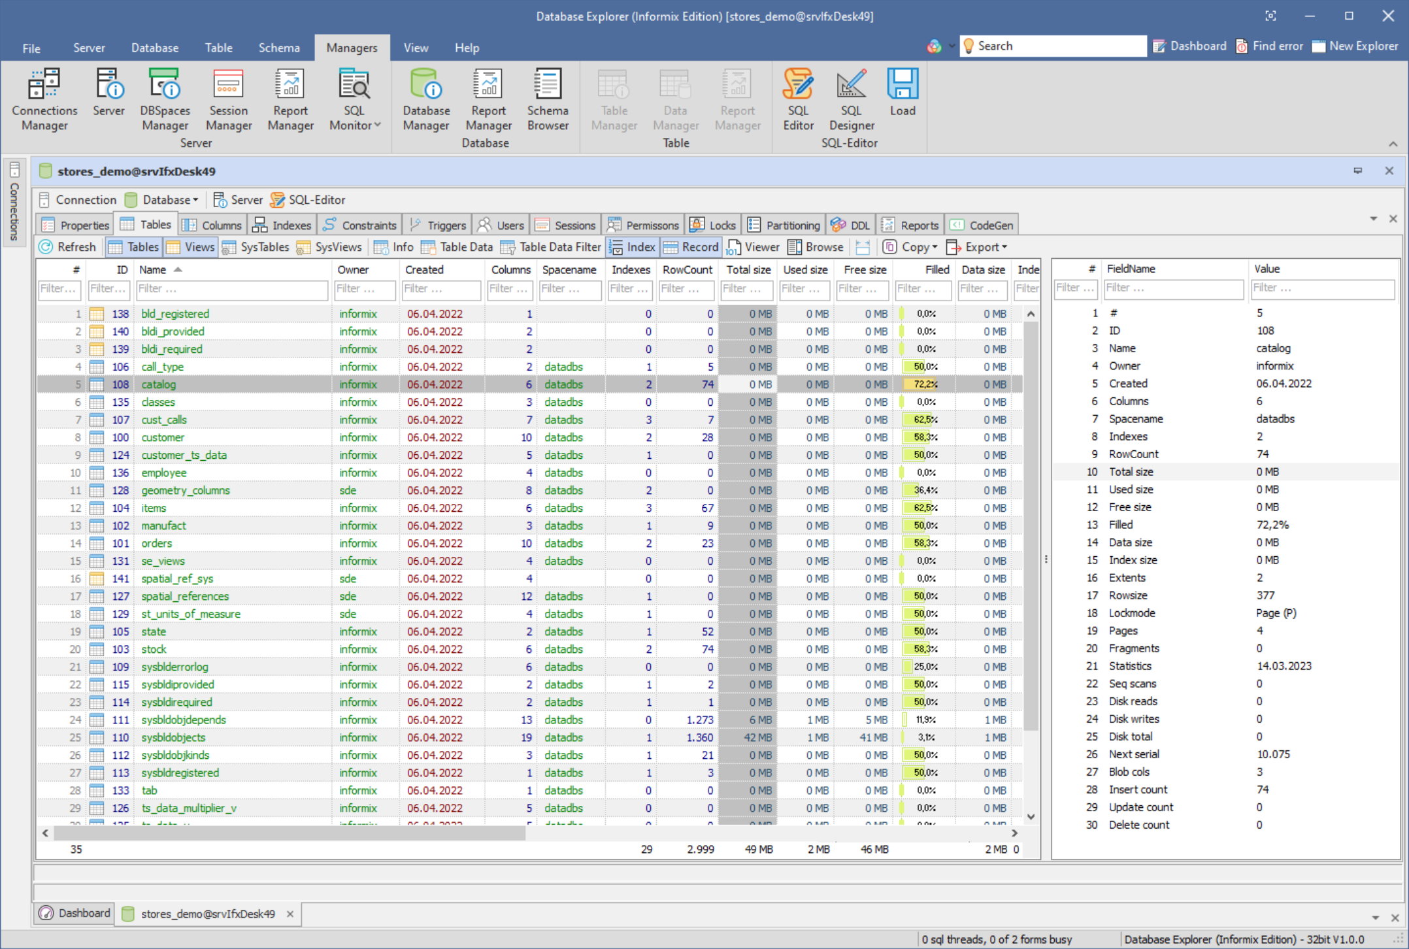Switch to the Schema ribbon tab
Image resolution: width=1409 pixels, height=949 pixels.
279,48
